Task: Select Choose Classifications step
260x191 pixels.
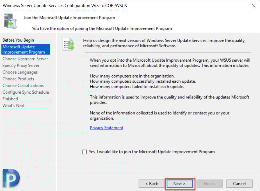Action: click(23, 86)
